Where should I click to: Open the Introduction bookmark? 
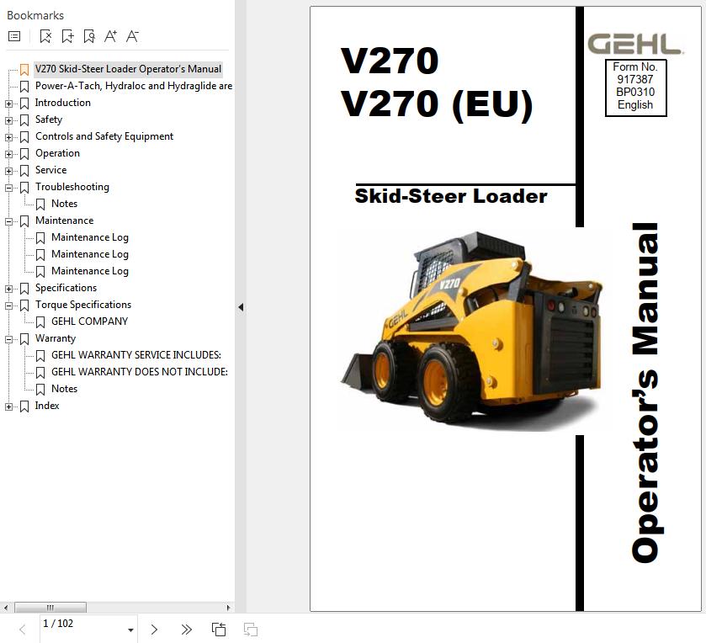[62, 103]
